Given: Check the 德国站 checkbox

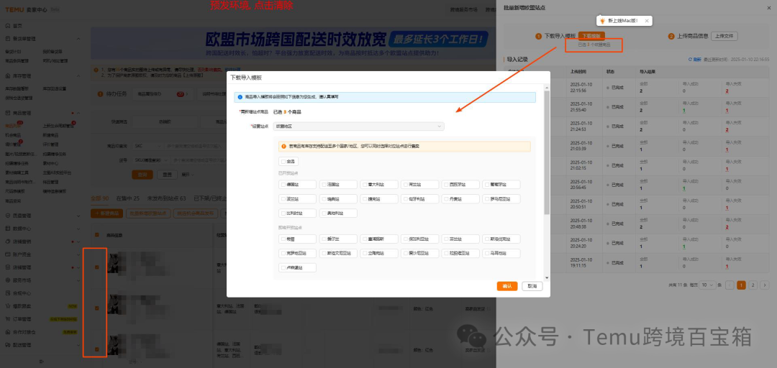Looking at the screenshot, I should [283, 184].
